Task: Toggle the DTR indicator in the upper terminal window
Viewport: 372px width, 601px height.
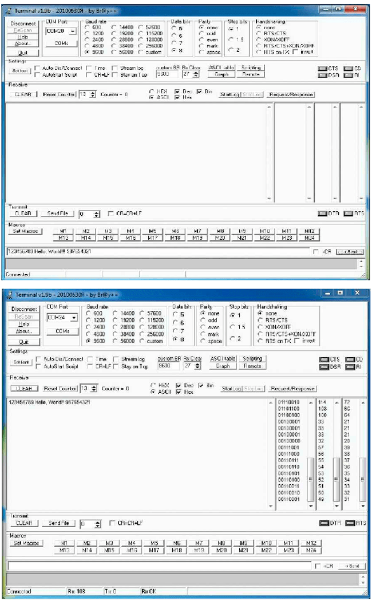Action: pyautogui.click(x=322, y=213)
